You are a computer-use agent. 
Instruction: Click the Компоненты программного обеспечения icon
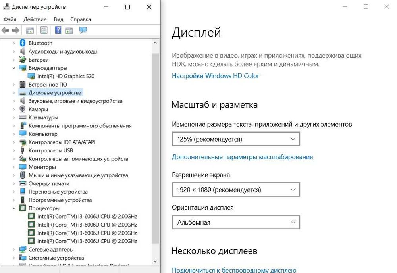click(x=23, y=125)
